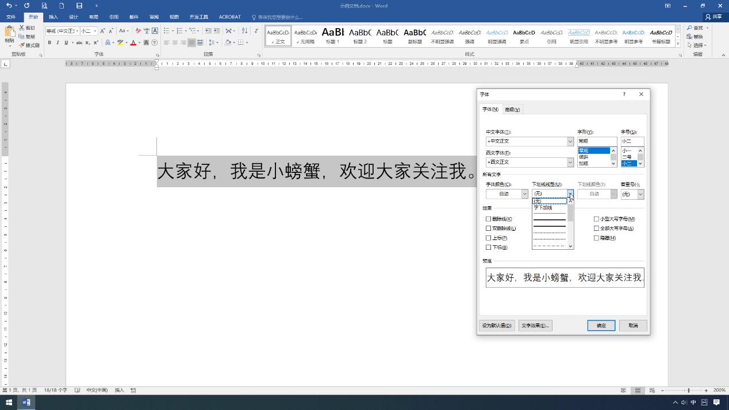
Task: Enable the 隐藏 hidden text checkbox
Action: (596, 238)
